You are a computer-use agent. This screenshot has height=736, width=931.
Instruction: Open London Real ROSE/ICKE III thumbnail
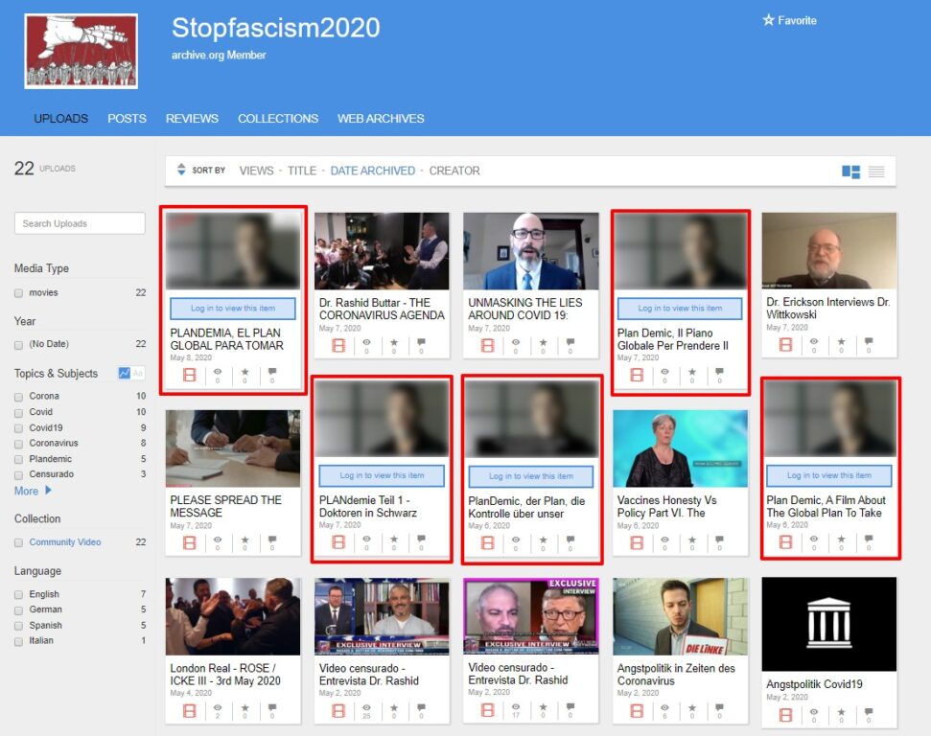(233, 617)
